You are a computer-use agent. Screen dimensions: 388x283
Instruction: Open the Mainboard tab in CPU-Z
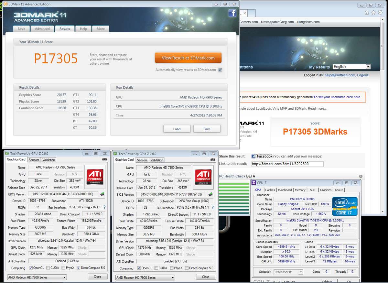(285, 190)
